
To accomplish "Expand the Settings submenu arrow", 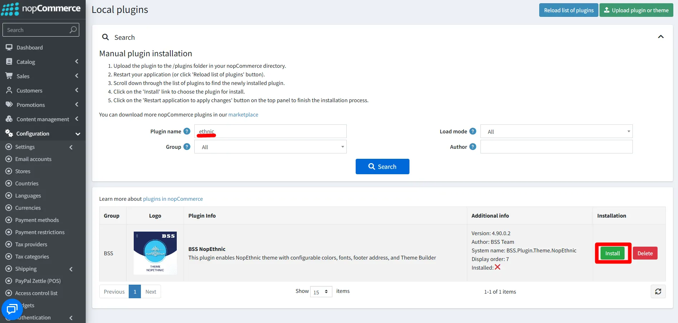I will coord(71,147).
